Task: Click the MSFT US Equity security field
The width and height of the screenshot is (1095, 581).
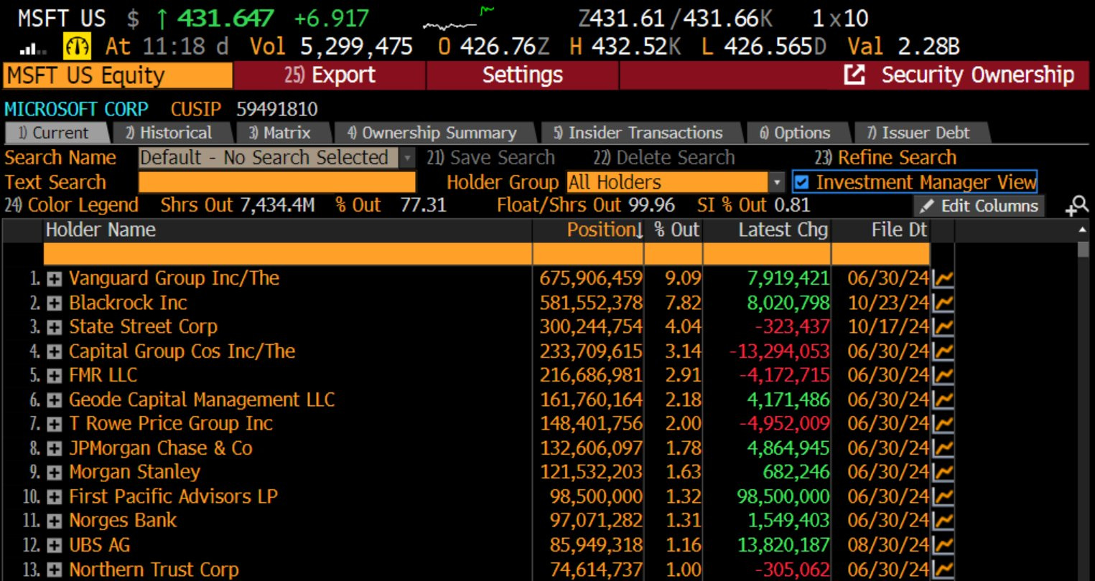Action: (118, 75)
